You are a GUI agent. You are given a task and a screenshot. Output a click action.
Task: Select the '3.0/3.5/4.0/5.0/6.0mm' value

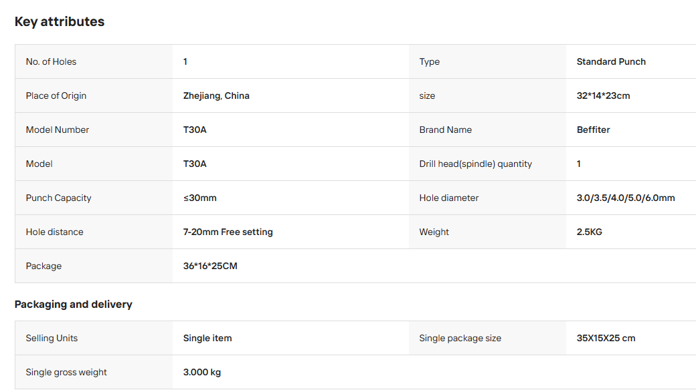click(x=626, y=198)
